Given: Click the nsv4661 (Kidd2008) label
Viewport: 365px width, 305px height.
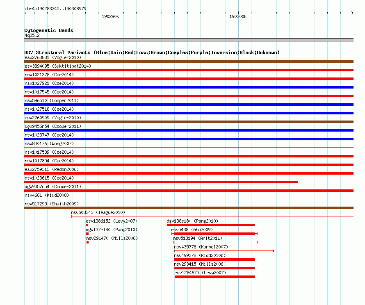Looking at the screenshot, I should pos(47,195).
